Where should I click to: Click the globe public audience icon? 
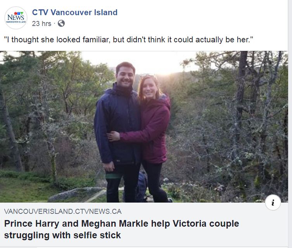pyautogui.click(x=61, y=23)
